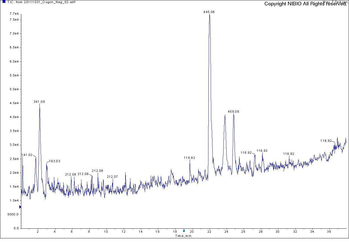Screen dimensions: 349x244
Task: Click the 212.07 peak label
Action: coord(112,177)
